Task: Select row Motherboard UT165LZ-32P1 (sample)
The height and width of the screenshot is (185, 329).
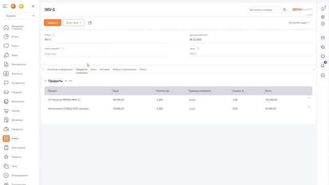Action: tap(178, 108)
